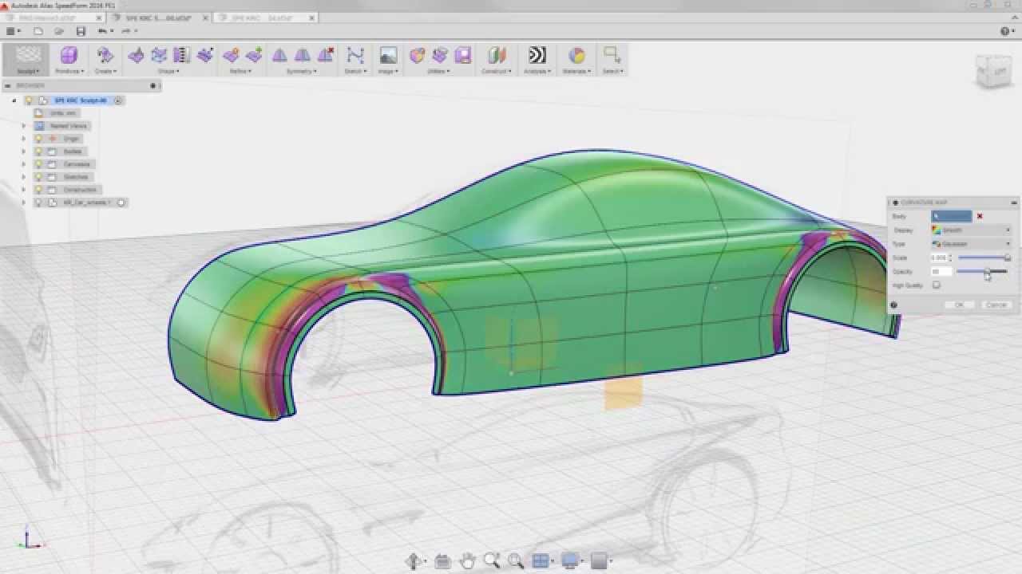Open the application grid menu at top left
This screenshot has height=574, width=1022.
click(12, 31)
